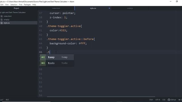Switch to the script.js tab
The height and width of the screenshot is (102, 182).
pos(130,8)
